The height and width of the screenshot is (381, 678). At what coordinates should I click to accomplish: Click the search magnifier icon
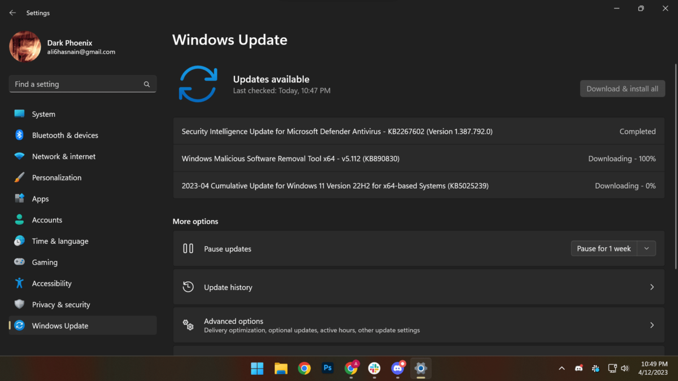click(147, 84)
